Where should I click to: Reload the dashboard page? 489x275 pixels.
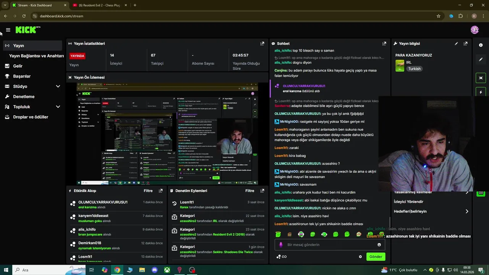click(x=24, y=16)
